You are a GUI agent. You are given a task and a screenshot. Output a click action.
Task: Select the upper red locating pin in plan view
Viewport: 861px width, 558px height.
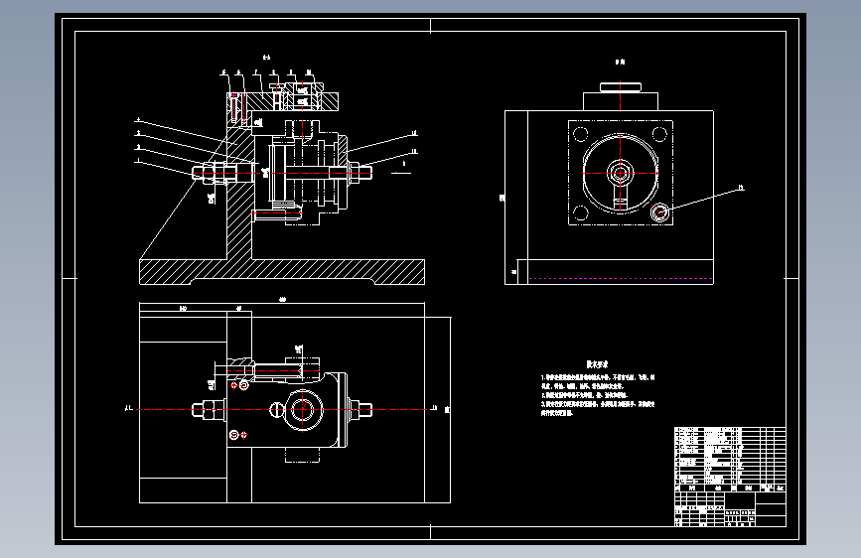[x=234, y=385]
